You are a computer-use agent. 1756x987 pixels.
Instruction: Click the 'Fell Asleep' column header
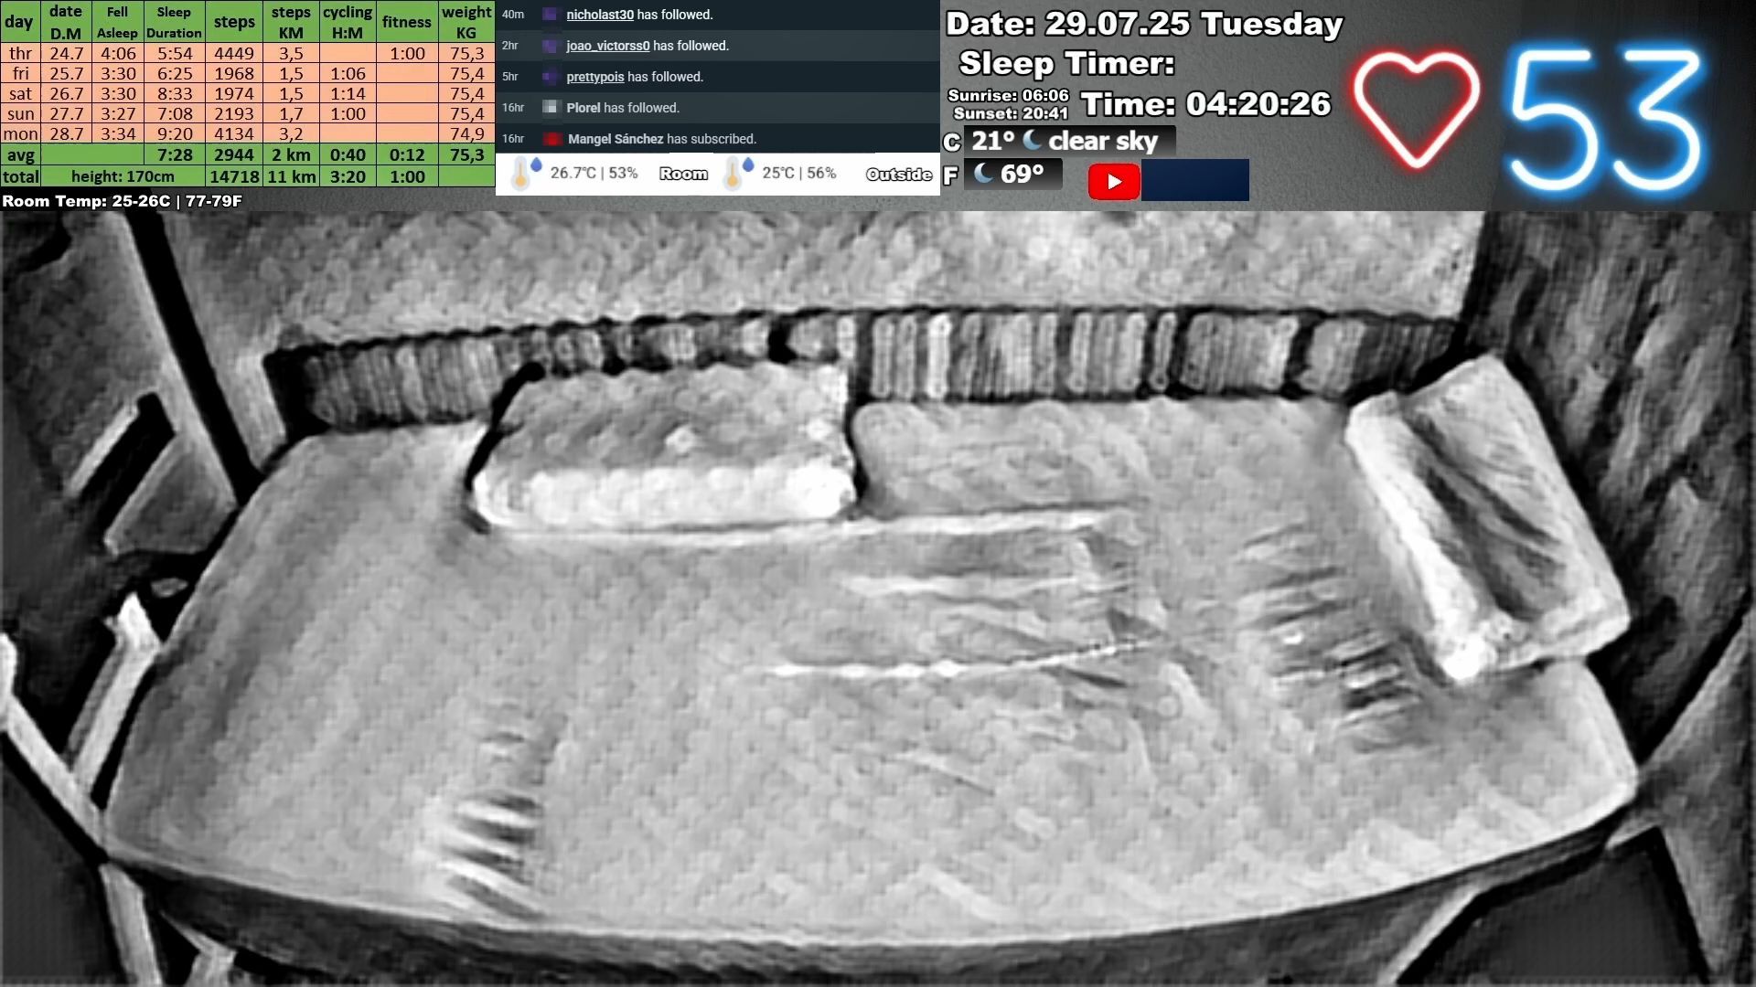pyautogui.click(x=117, y=22)
